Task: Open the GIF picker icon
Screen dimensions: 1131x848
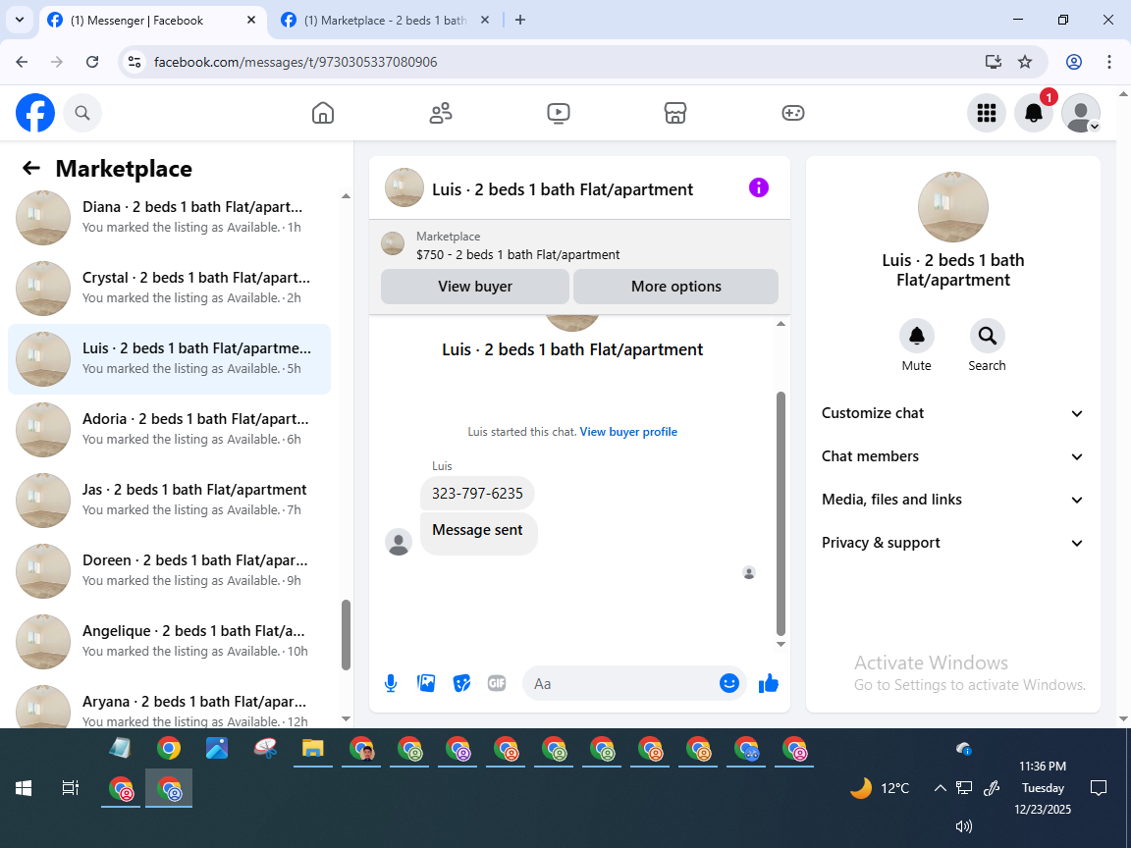Action: click(x=496, y=683)
